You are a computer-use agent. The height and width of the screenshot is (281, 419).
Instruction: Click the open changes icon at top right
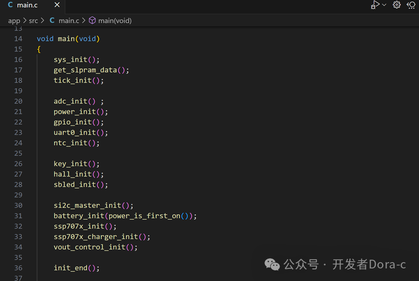411,5
